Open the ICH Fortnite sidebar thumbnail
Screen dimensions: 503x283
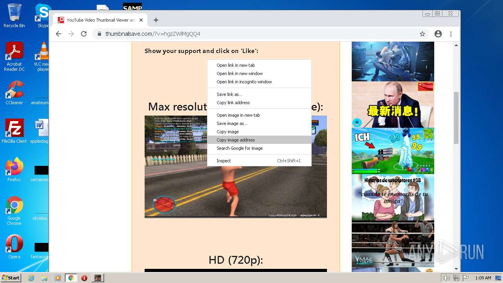(393, 151)
